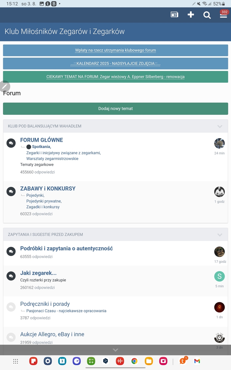The height and width of the screenshot is (370, 231).
Task: Open the news feed icon in header
Action: click(x=174, y=15)
